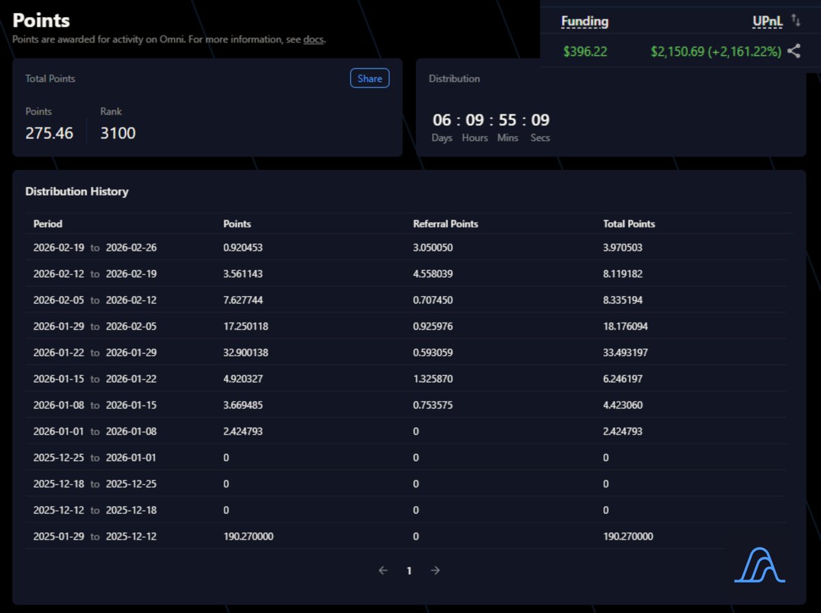Go to previous page arrow in pagination

coord(383,570)
